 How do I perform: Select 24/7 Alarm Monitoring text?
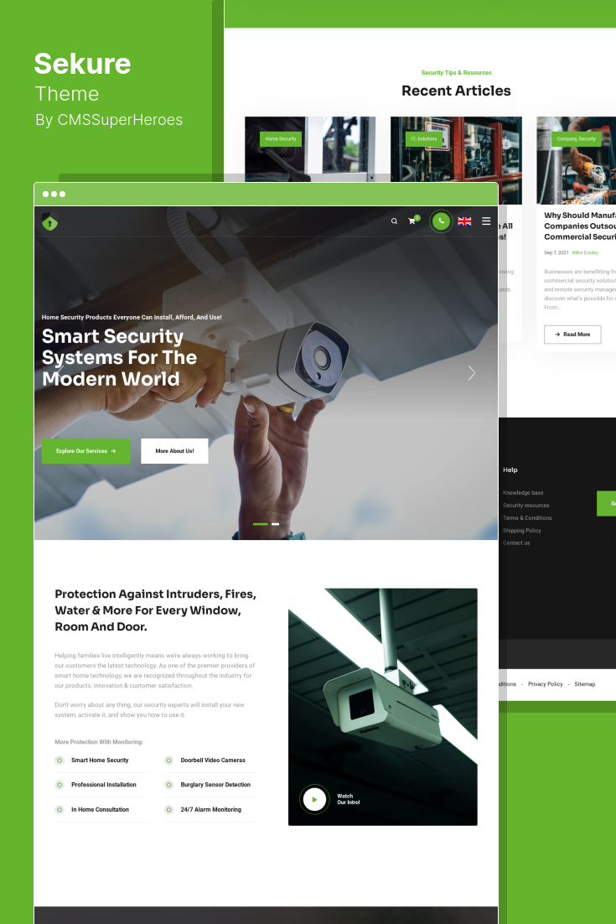(211, 810)
